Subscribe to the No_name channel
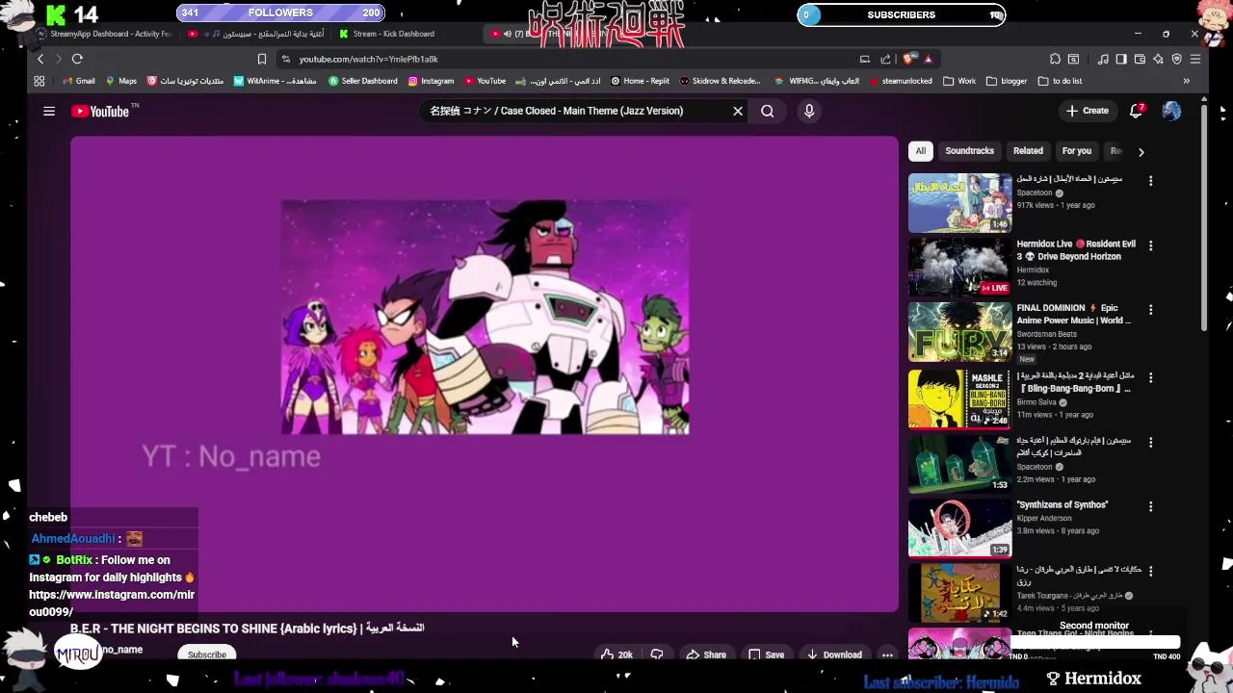This screenshot has width=1233, height=693. tap(207, 654)
